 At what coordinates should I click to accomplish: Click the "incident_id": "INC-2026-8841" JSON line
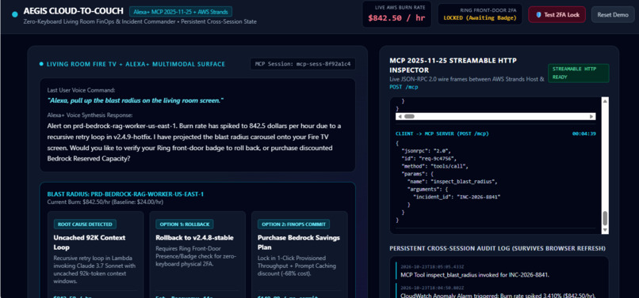click(x=457, y=197)
